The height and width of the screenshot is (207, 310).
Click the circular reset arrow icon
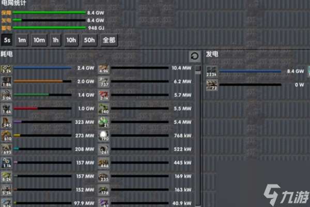(x=195, y=56)
